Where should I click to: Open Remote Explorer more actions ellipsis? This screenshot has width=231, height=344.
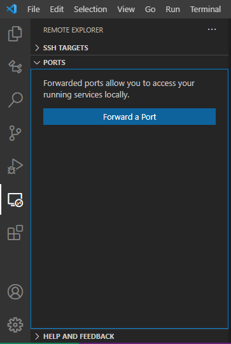coord(212,29)
